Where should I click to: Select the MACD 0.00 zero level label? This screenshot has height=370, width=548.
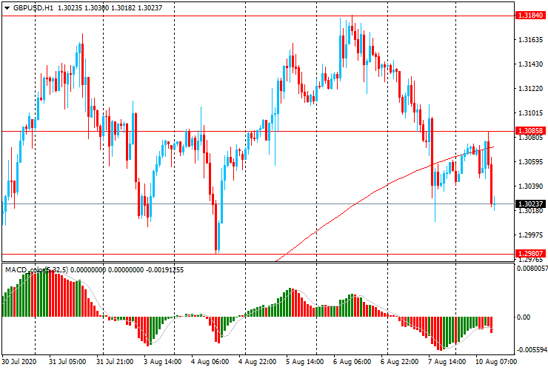pyautogui.click(x=524, y=317)
